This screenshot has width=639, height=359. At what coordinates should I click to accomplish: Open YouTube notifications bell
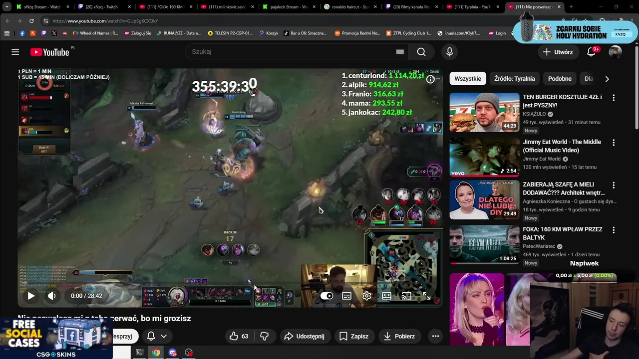(592, 52)
